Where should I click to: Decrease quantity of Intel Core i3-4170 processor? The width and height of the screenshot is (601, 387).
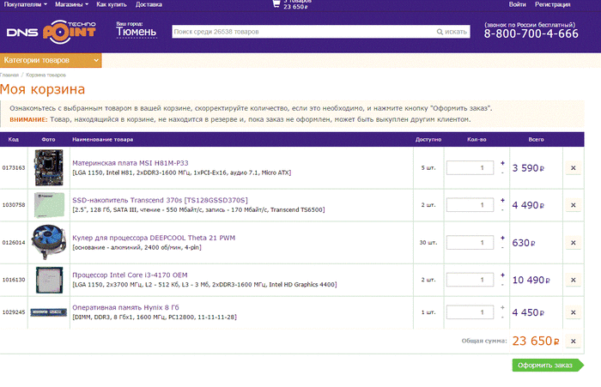point(502,285)
